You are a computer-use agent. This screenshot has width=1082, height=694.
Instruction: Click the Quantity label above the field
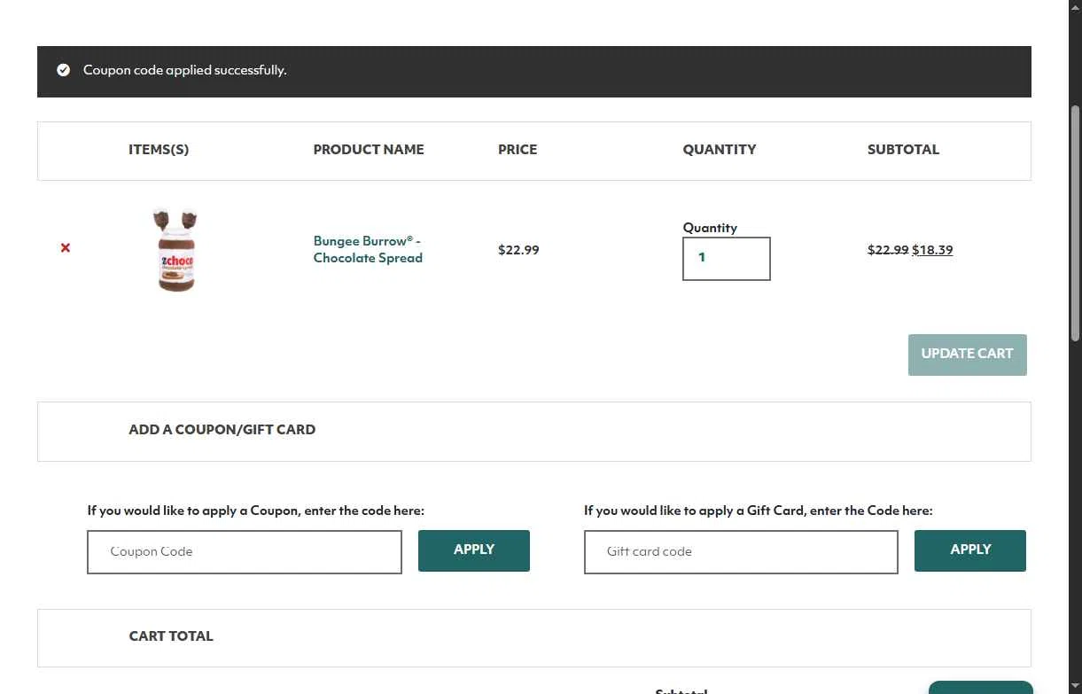point(710,228)
